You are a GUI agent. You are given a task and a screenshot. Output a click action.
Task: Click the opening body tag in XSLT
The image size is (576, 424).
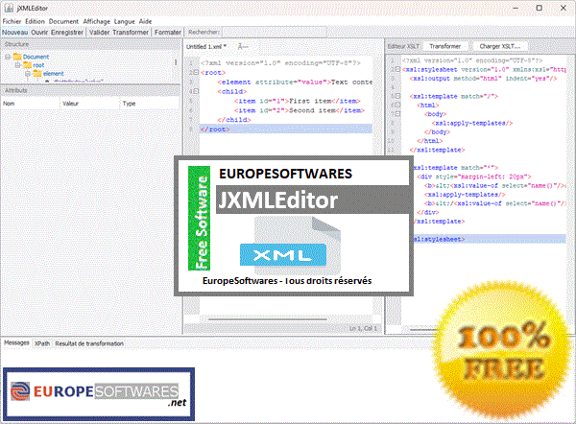(435, 114)
